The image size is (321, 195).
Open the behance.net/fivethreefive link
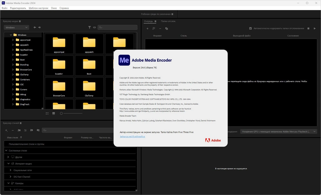tap(132, 136)
